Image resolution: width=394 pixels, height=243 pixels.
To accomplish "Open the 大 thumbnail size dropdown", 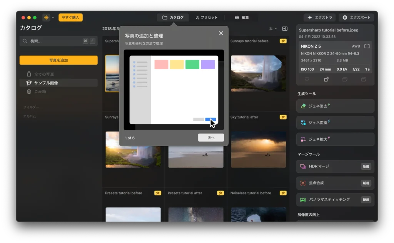I will pos(272,28).
